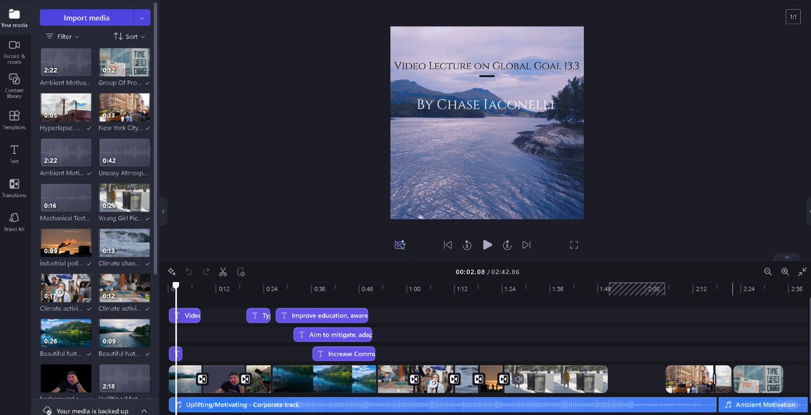Open the Import media dropdown arrow
The width and height of the screenshot is (811, 415).
click(x=142, y=18)
